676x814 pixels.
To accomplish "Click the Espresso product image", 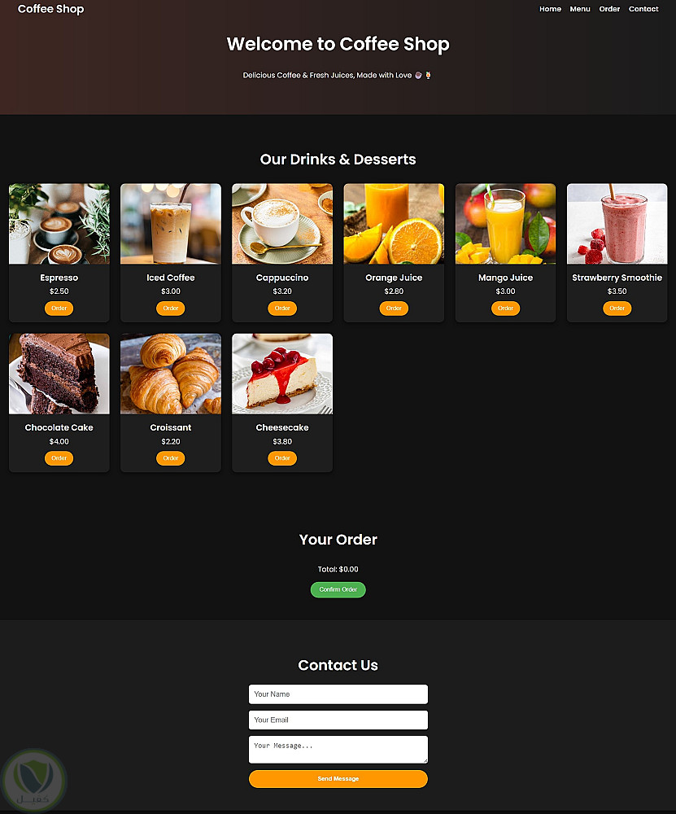I will tap(59, 224).
